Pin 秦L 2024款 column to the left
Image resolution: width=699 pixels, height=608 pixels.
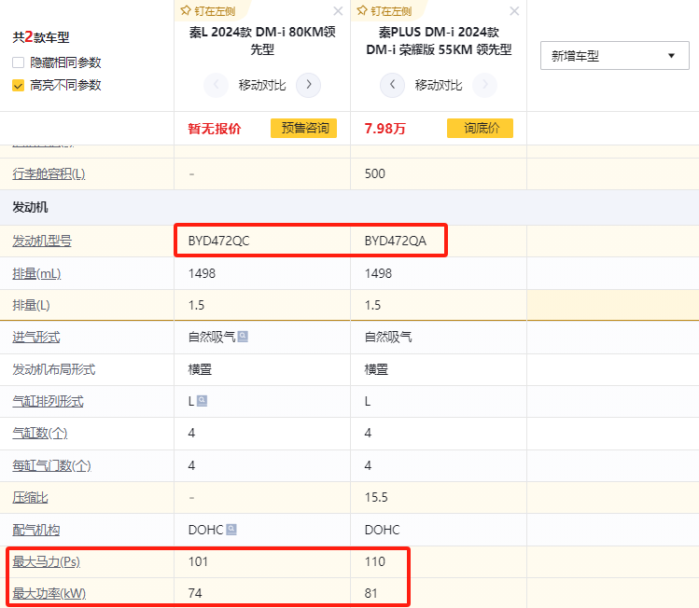click(208, 10)
